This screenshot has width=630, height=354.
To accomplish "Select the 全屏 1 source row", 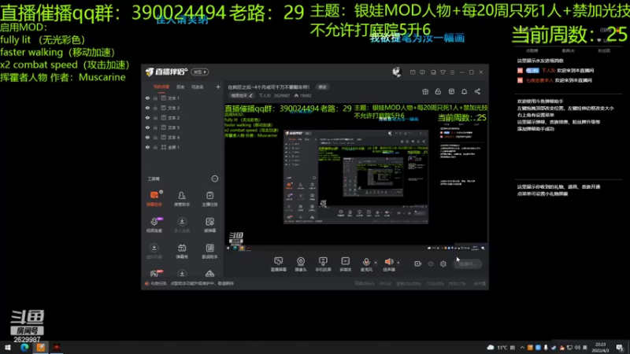I will click(x=183, y=147).
